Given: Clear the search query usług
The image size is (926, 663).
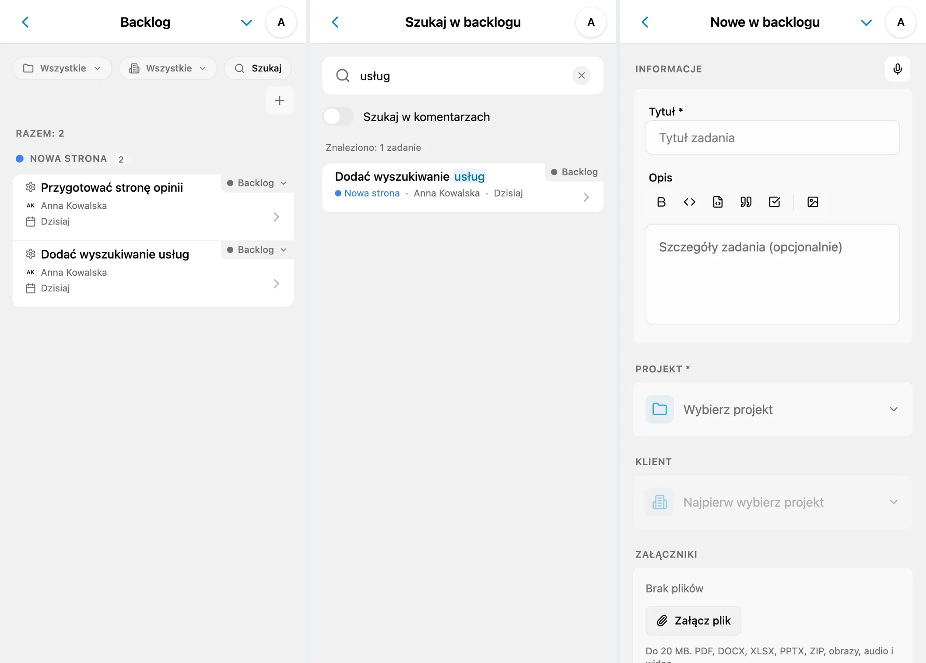Looking at the screenshot, I should coord(581,76).
